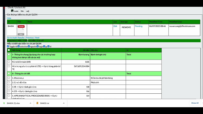Expand options for B4404 (1).xlsx download

click(30, 103)
